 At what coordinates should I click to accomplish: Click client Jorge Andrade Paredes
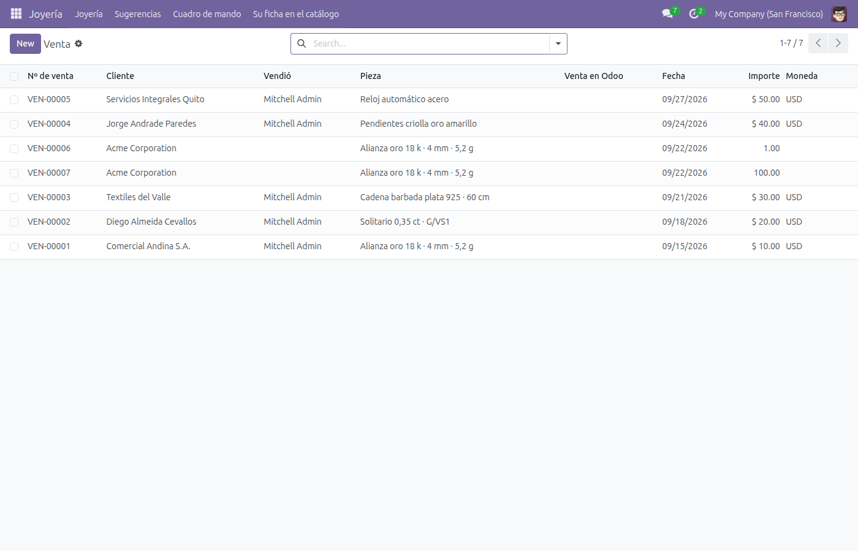151,124
